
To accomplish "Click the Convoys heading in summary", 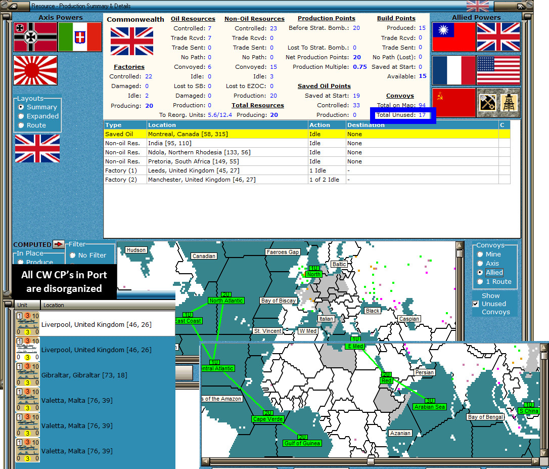I will pyautogui.click(x=400, y=96).
